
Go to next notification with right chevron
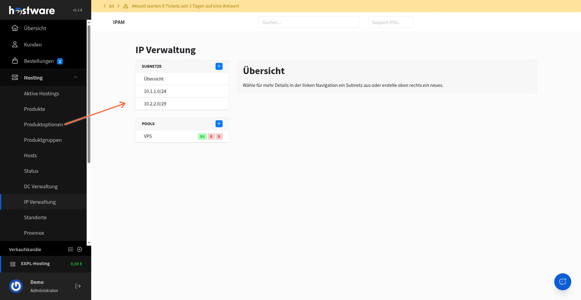[118, 6]
